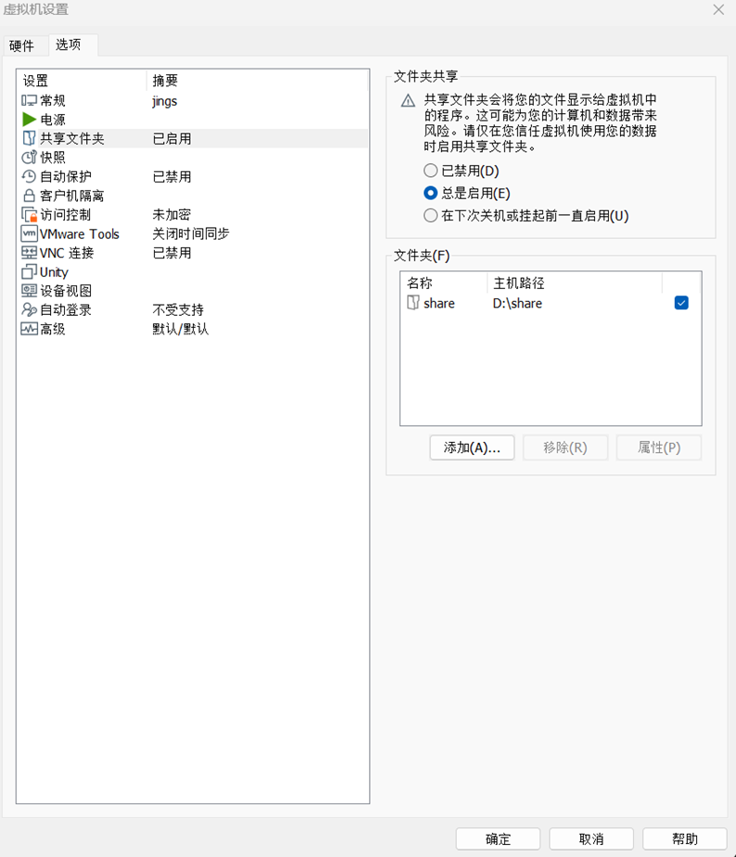Select the 常规 monitor icon
Viewport: 736px width, 857px height.
29,101
